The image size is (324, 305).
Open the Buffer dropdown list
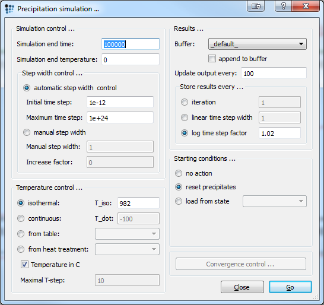258,44
